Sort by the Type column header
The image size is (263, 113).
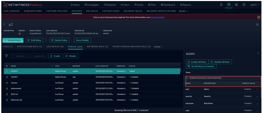(x=57, y=66)
